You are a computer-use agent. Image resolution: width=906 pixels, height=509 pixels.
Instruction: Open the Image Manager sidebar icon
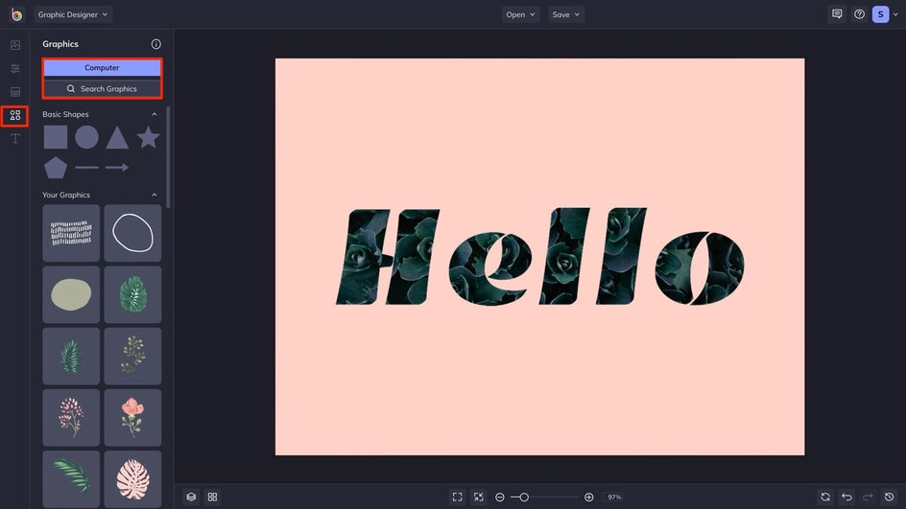[14, 45]
